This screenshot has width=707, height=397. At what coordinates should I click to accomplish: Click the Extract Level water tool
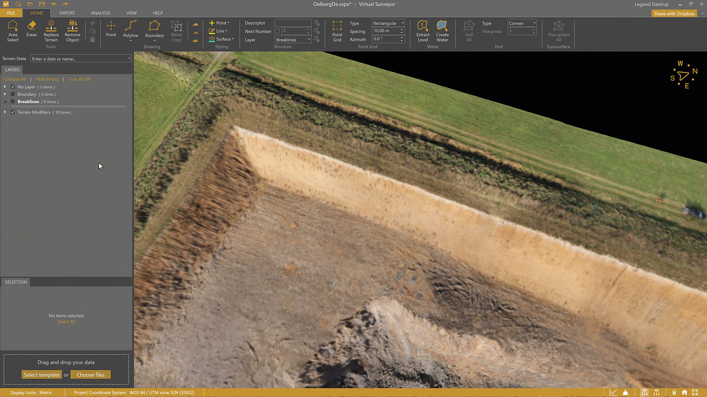coord(423,31)
